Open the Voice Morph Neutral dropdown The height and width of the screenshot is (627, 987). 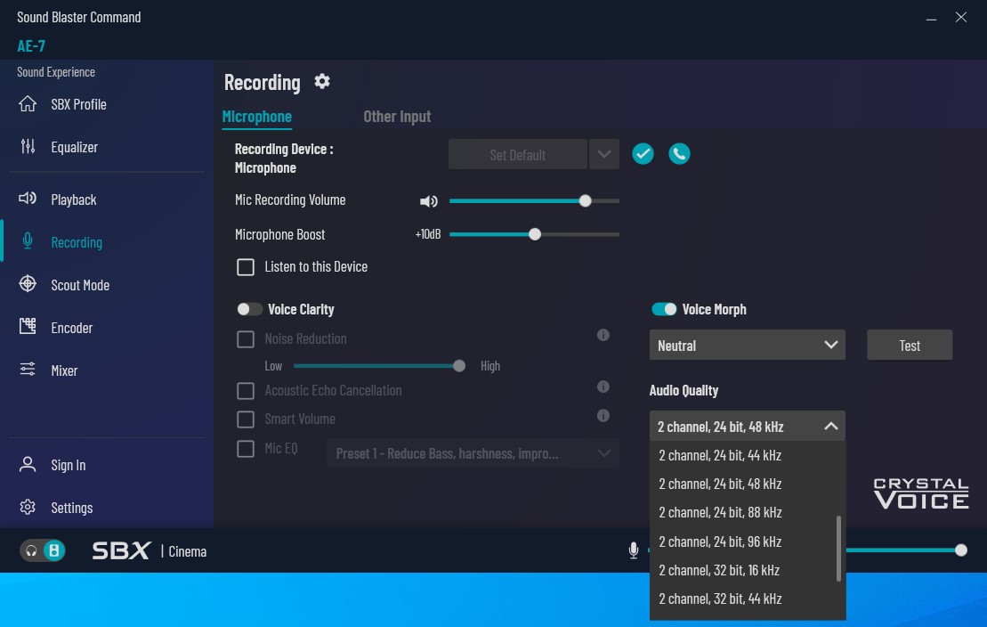tap(748, 346)
